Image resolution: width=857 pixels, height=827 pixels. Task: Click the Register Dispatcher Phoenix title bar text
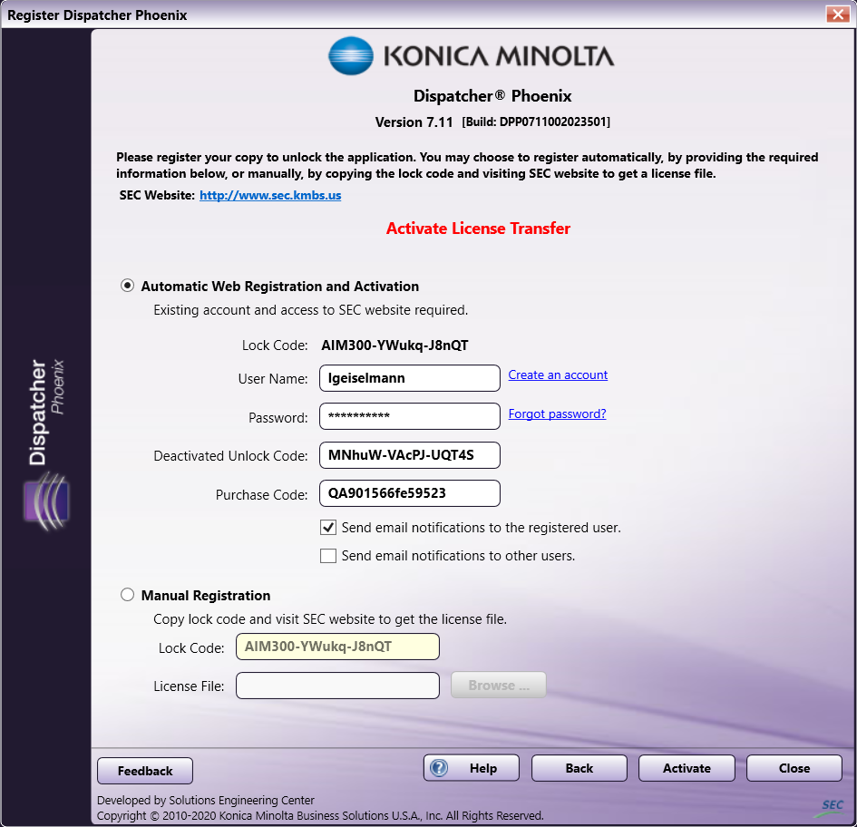tap(97, 15)
